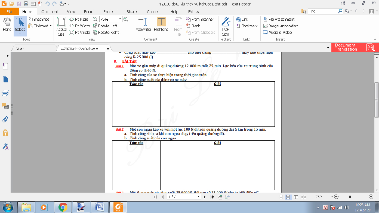Choose Fit Visible view

[x=80, y=33]
